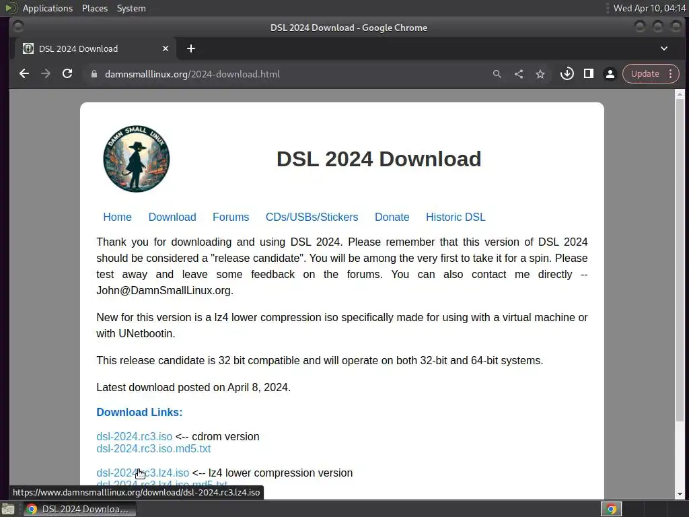Go back to the previous page
Viewport: 689px width, 517px height.
(x=24, y=74)
